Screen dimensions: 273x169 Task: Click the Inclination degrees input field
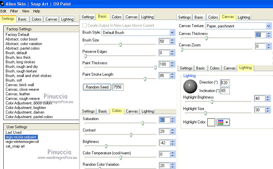pyautogui.click(x=225, y=91)
